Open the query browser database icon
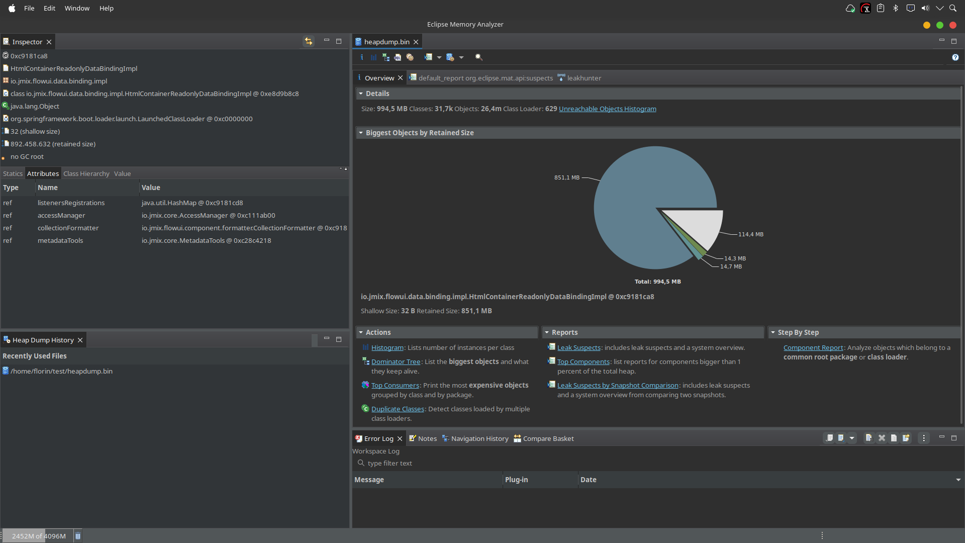Viewport: 965px width, 543px height. pyautogui.click(x=450, y=57)
